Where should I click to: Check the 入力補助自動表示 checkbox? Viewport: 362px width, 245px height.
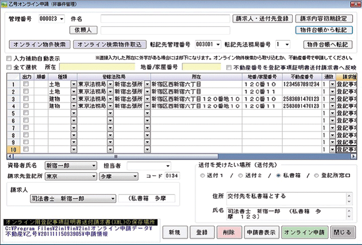[x=10, y=59]
